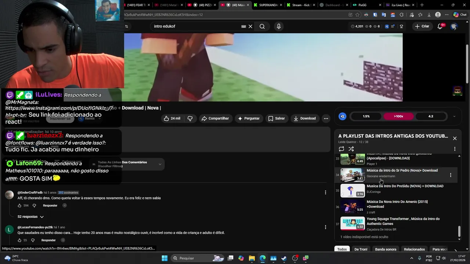Screen dimensions: 470x264
Task: Dislike EnderCraftFsdb's comment
Action: pyautogui.click(x=35, y=206)
